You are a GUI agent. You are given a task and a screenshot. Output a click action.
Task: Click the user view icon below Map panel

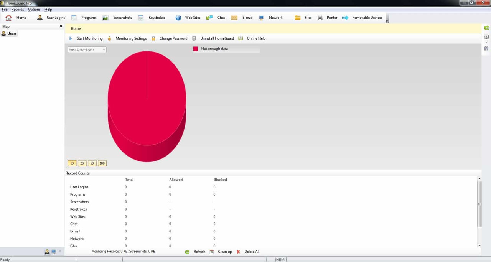point(47,252)
